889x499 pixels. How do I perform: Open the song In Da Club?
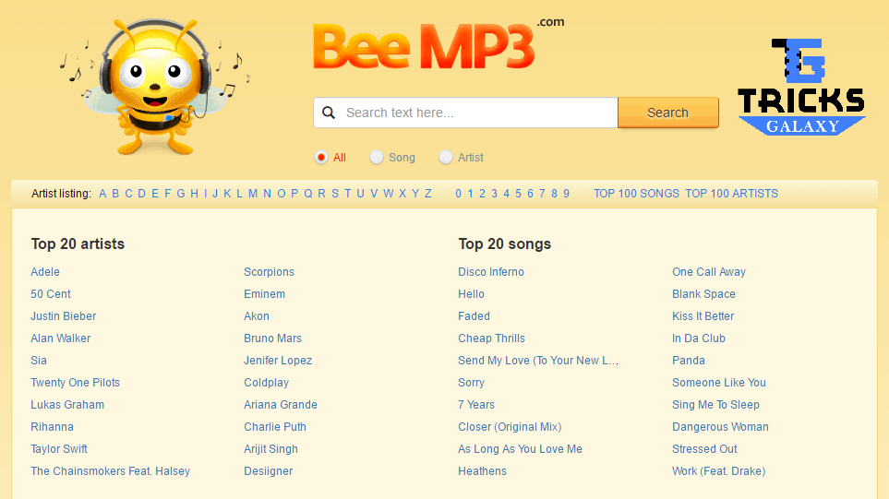pyautogui.click(x=699, y=339)
